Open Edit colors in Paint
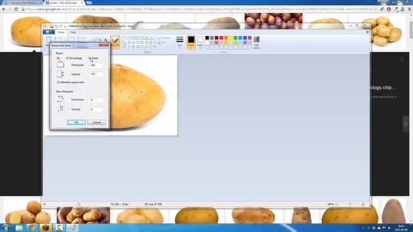The height and width of the screenshot is (232, 413). tap(257, 43)
